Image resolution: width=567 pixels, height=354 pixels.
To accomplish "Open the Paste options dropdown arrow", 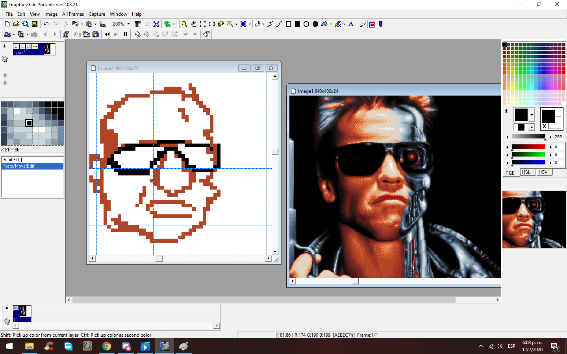I will pyautogui.click(x=95, y=24).
